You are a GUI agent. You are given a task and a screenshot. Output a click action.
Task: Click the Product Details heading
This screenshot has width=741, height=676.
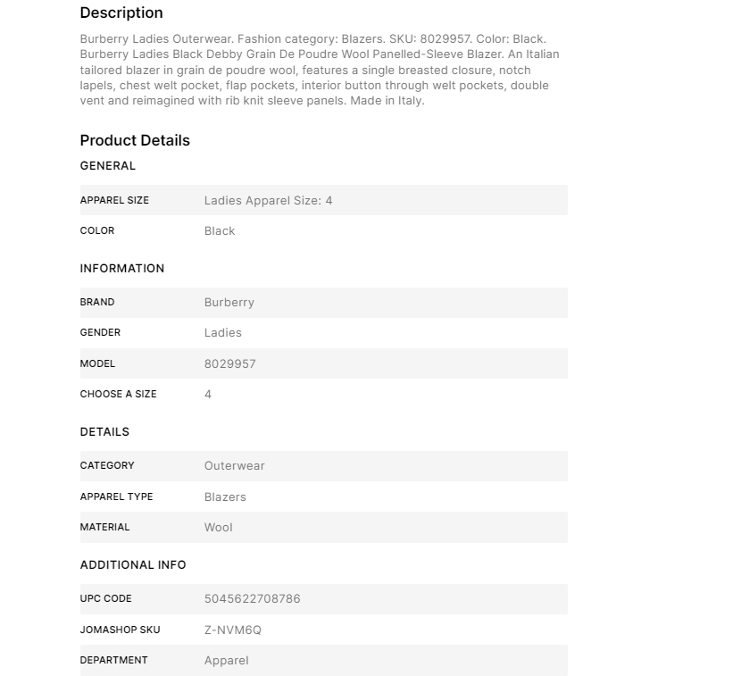click(x=135, y=140)
